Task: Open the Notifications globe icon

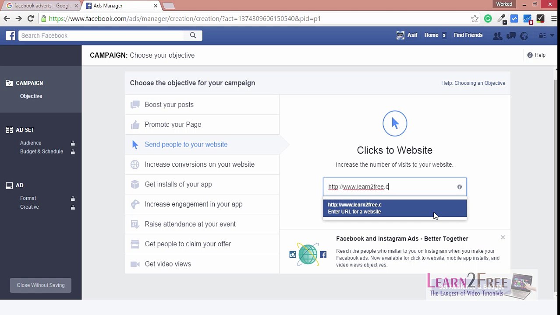Action: [x=524, y=36]
